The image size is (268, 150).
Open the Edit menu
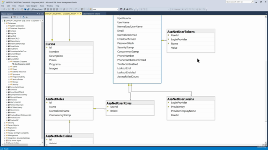point(8,6)
